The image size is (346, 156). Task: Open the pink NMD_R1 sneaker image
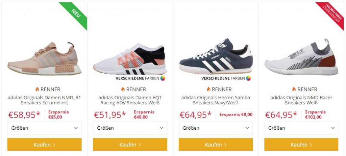44,58
